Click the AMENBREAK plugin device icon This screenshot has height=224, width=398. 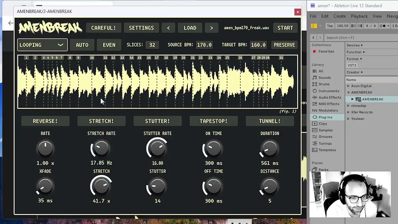(358, 99)
